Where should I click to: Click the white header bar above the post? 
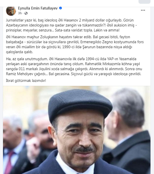[x=69, y=3]
